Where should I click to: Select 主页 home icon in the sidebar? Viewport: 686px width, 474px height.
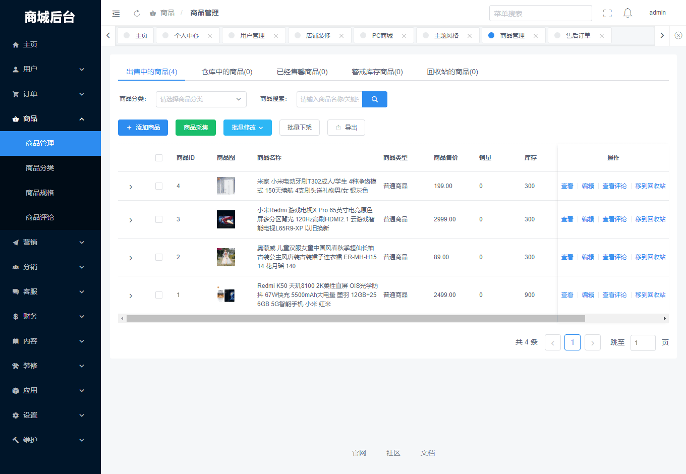point(16,44)
